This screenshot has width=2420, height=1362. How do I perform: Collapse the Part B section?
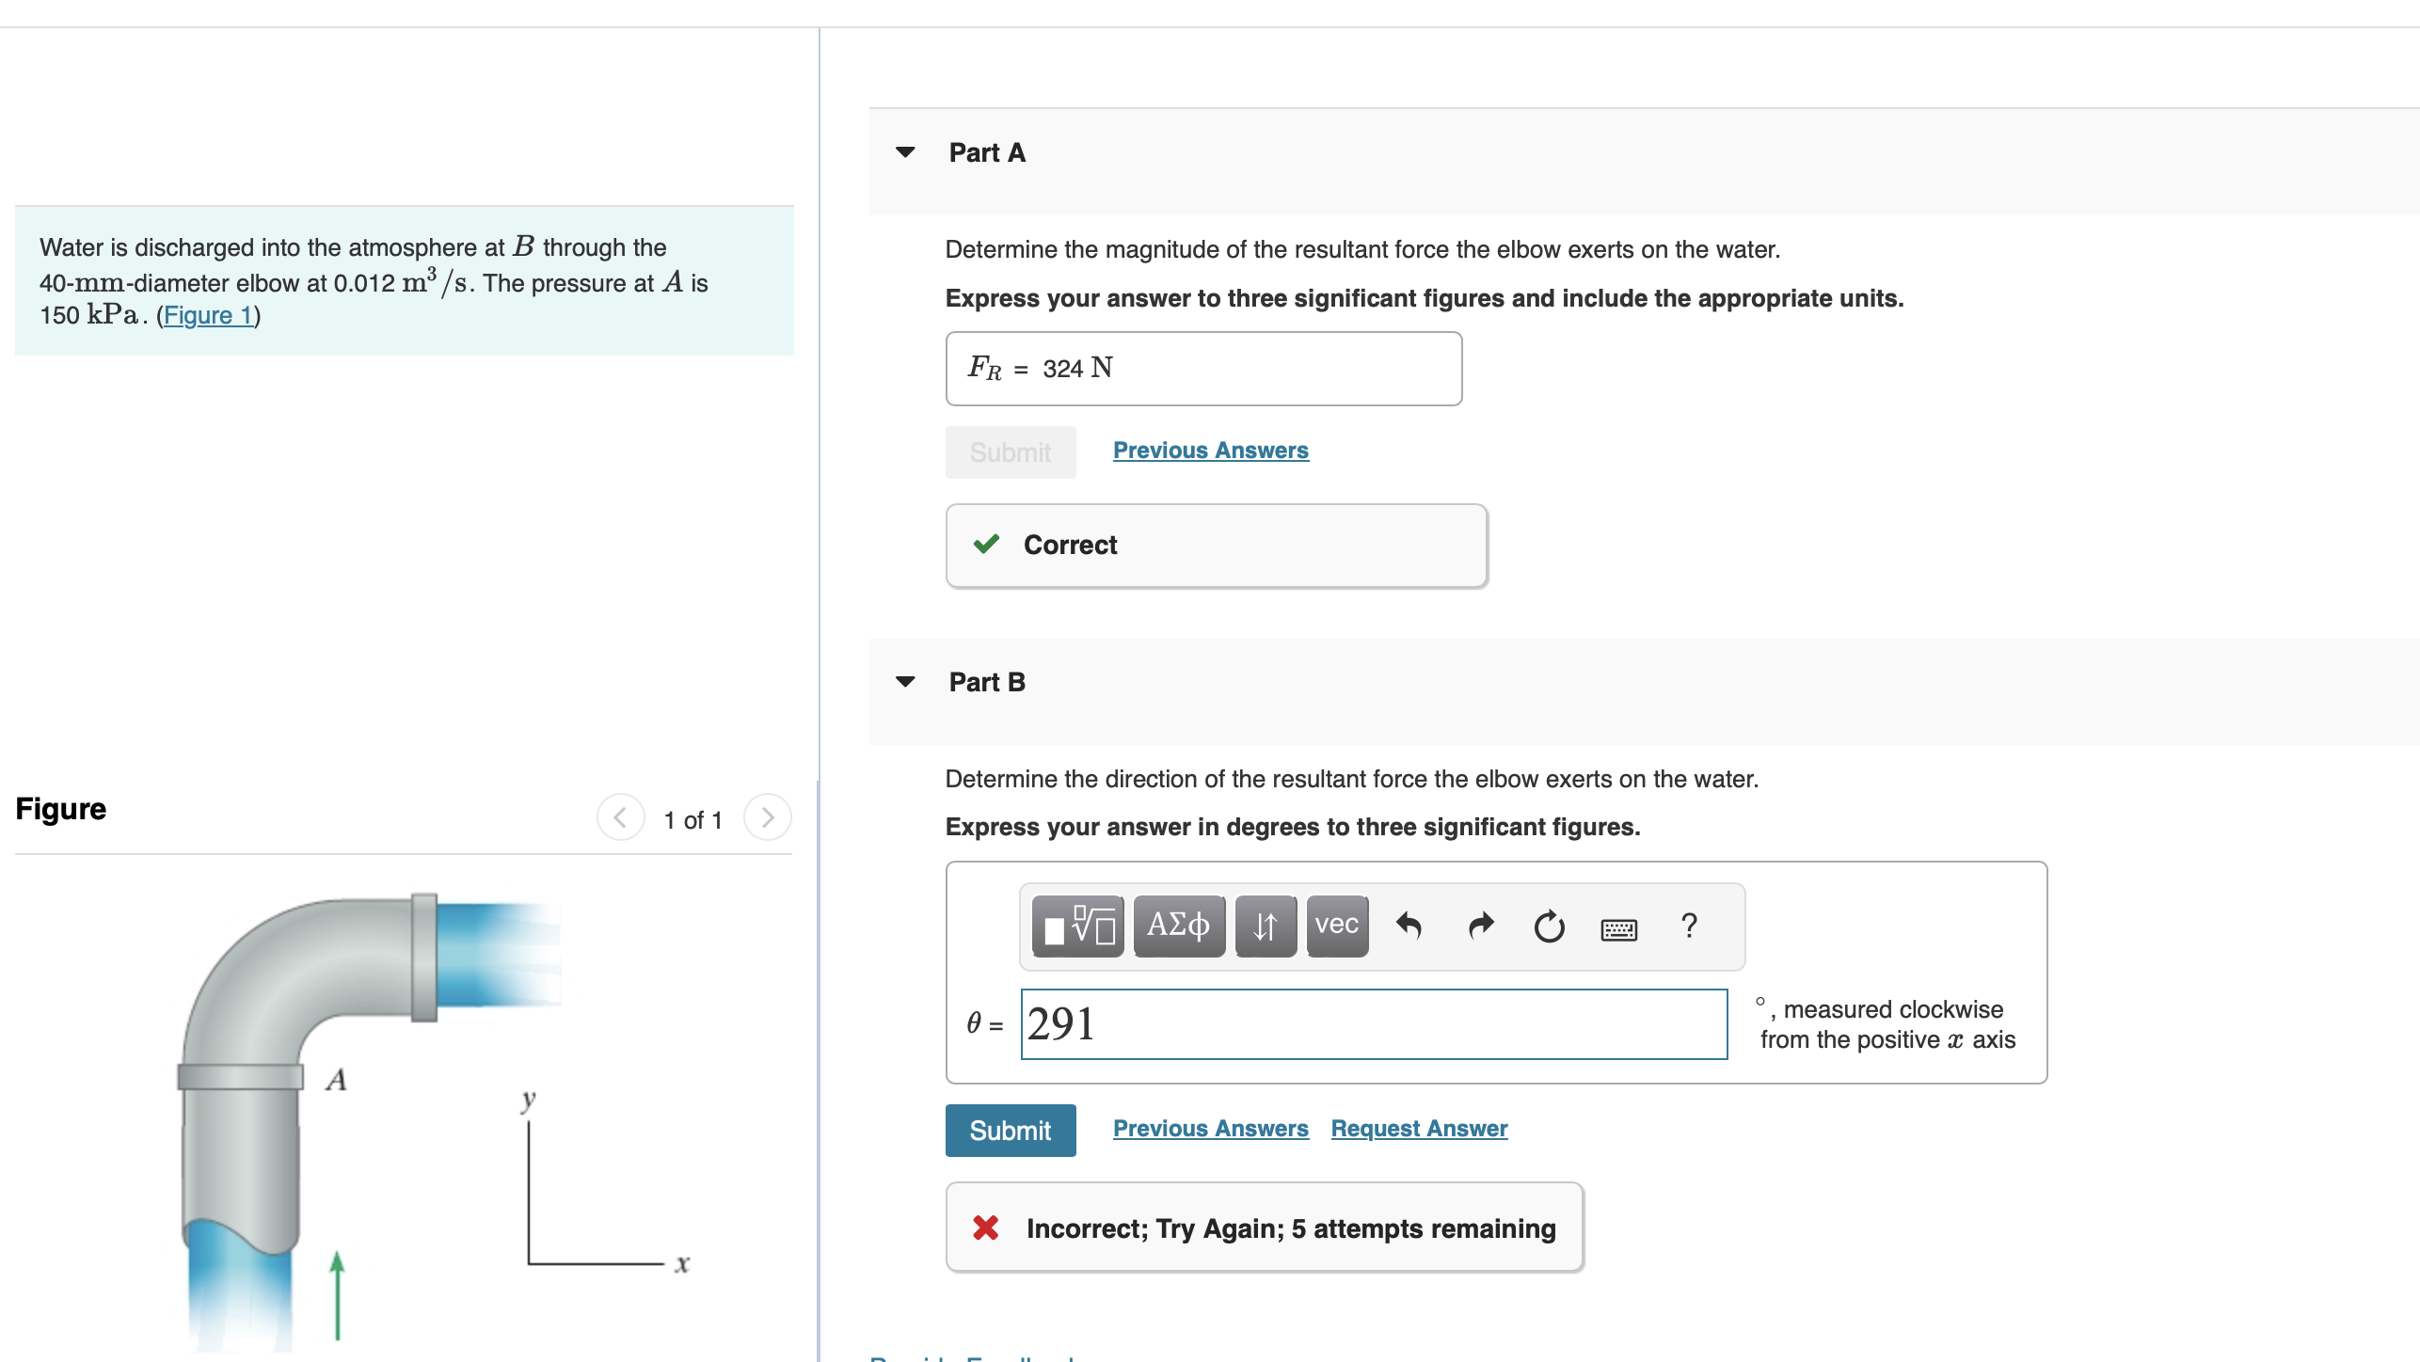point(905,682)
